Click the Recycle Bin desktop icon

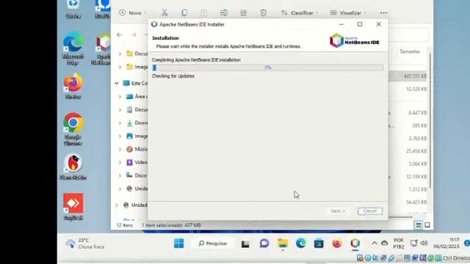73,9
